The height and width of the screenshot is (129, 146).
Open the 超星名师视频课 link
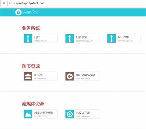pos(44,113)
